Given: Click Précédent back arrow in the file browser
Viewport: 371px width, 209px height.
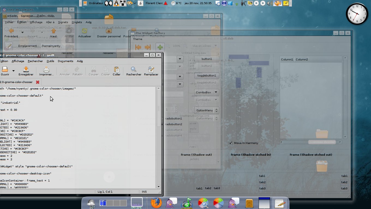Looking at the screenshot, I should (11, 31).
